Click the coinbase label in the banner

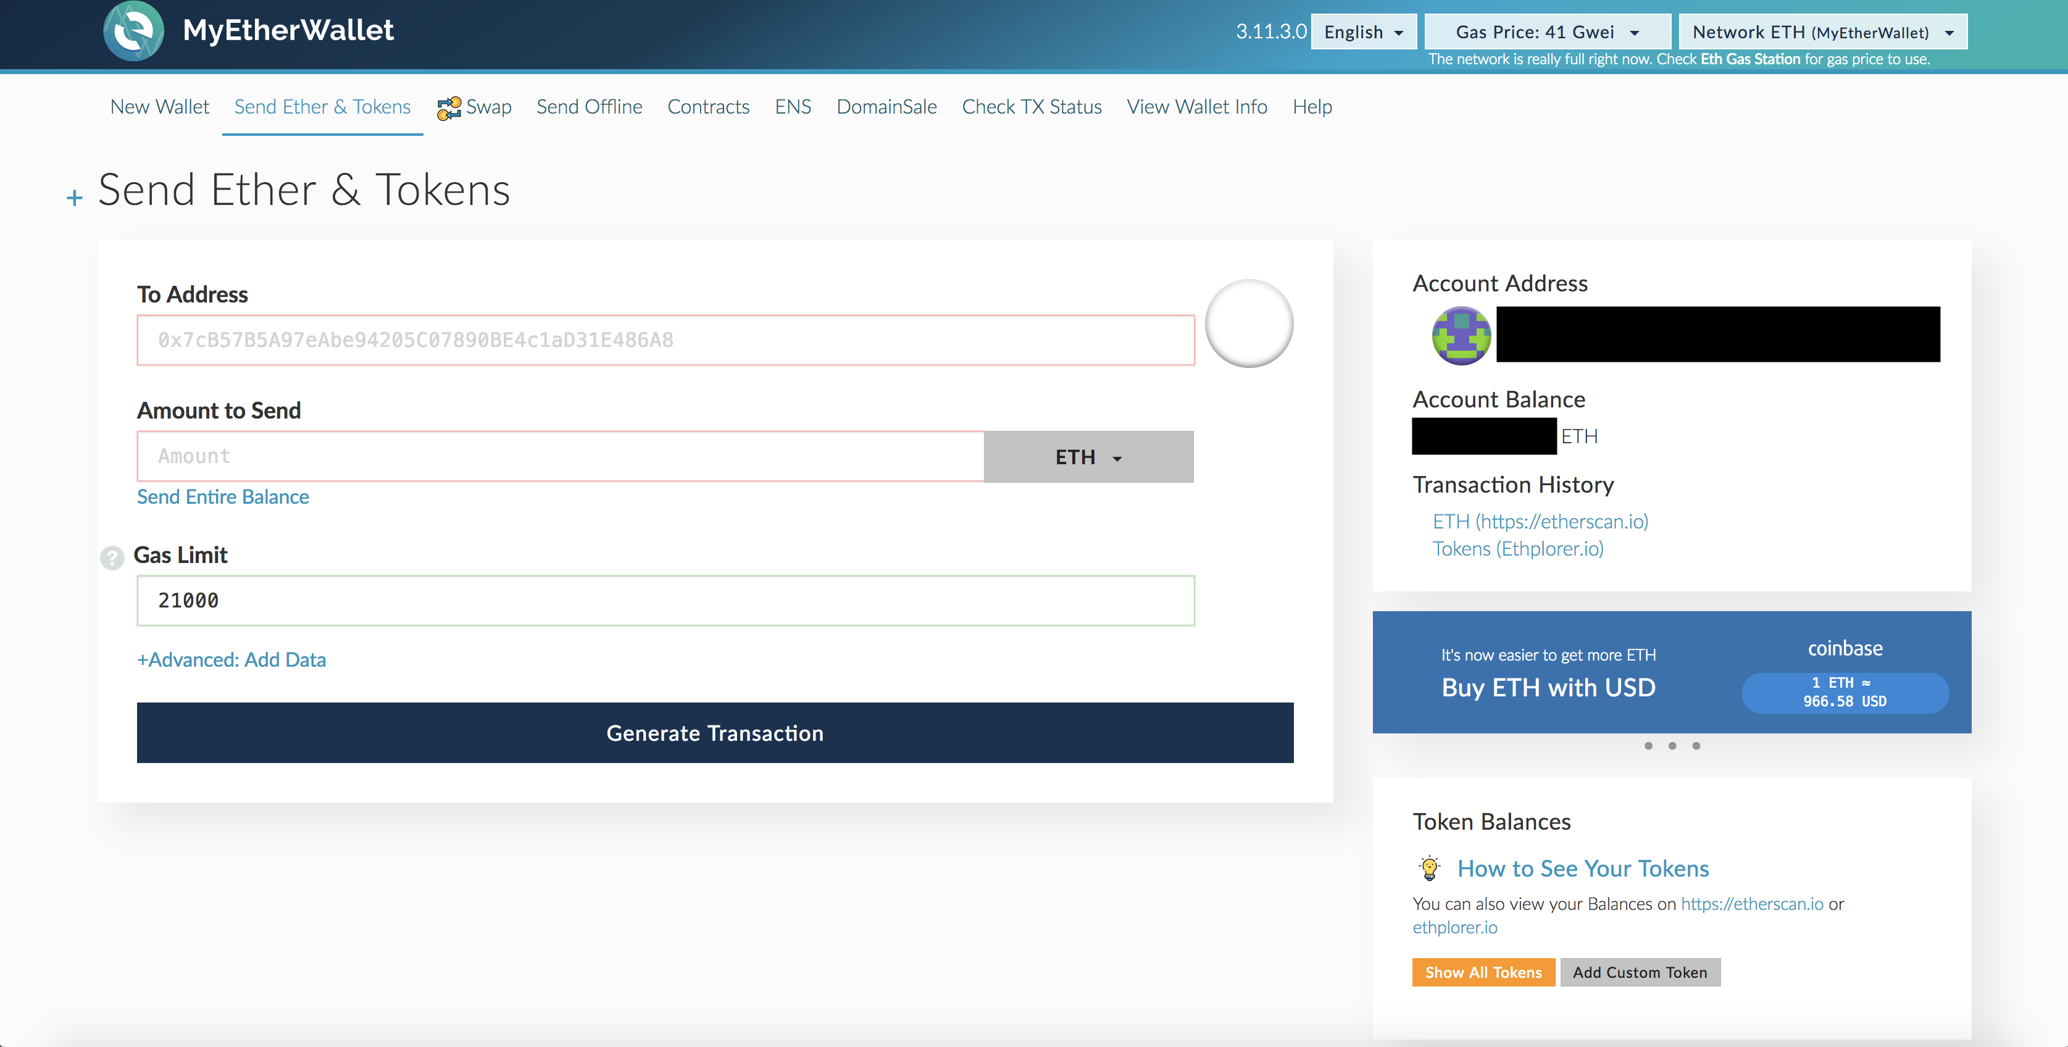(1844, 649)
